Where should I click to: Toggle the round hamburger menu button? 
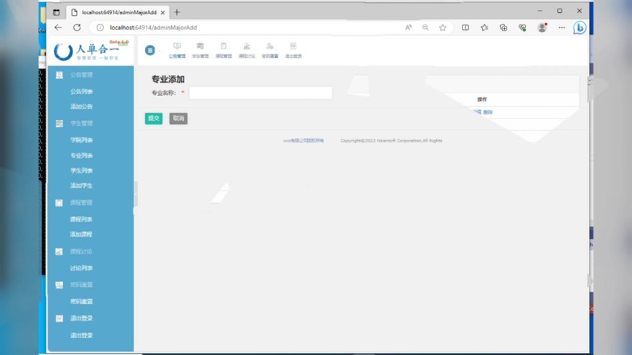[150, 51]
